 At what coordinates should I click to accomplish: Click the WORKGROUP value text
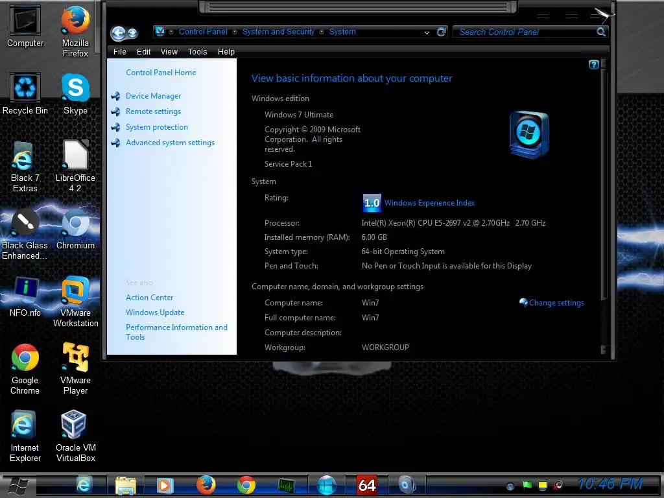[x=385, y=348]
